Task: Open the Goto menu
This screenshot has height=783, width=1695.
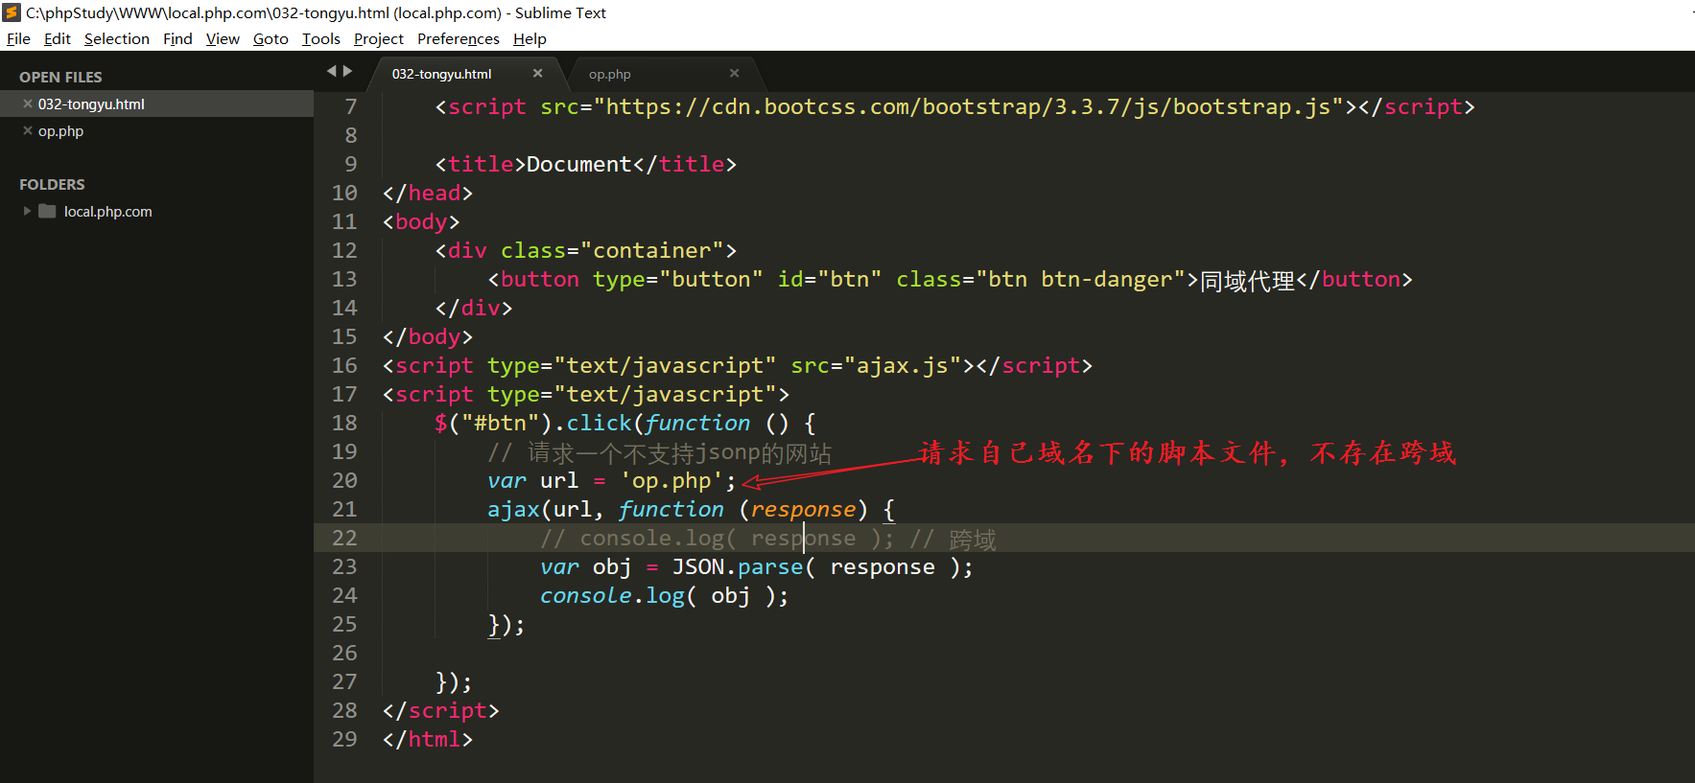Action: (270, 39)
